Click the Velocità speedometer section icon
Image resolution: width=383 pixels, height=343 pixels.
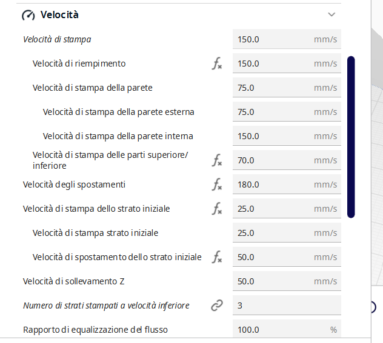click(x=28, y=15)
